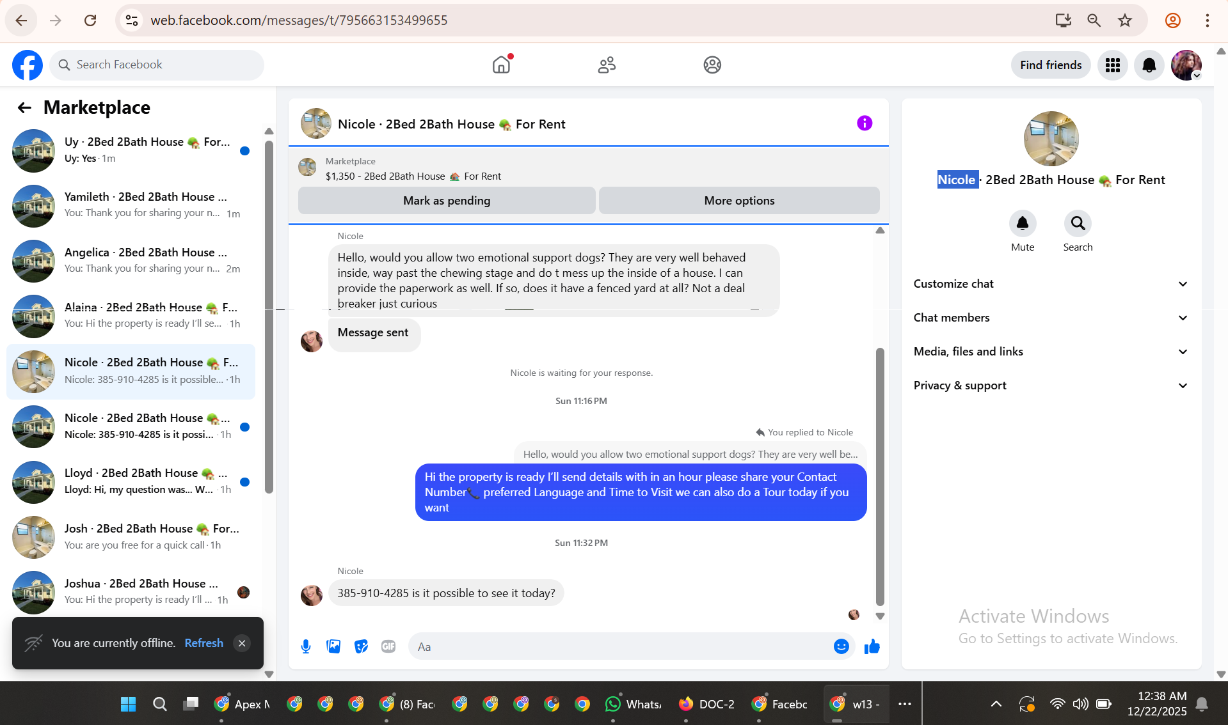The height and width of the screenshot is (725, 1228).
Task: Open the volume control in system tray
Action: 1081,704
